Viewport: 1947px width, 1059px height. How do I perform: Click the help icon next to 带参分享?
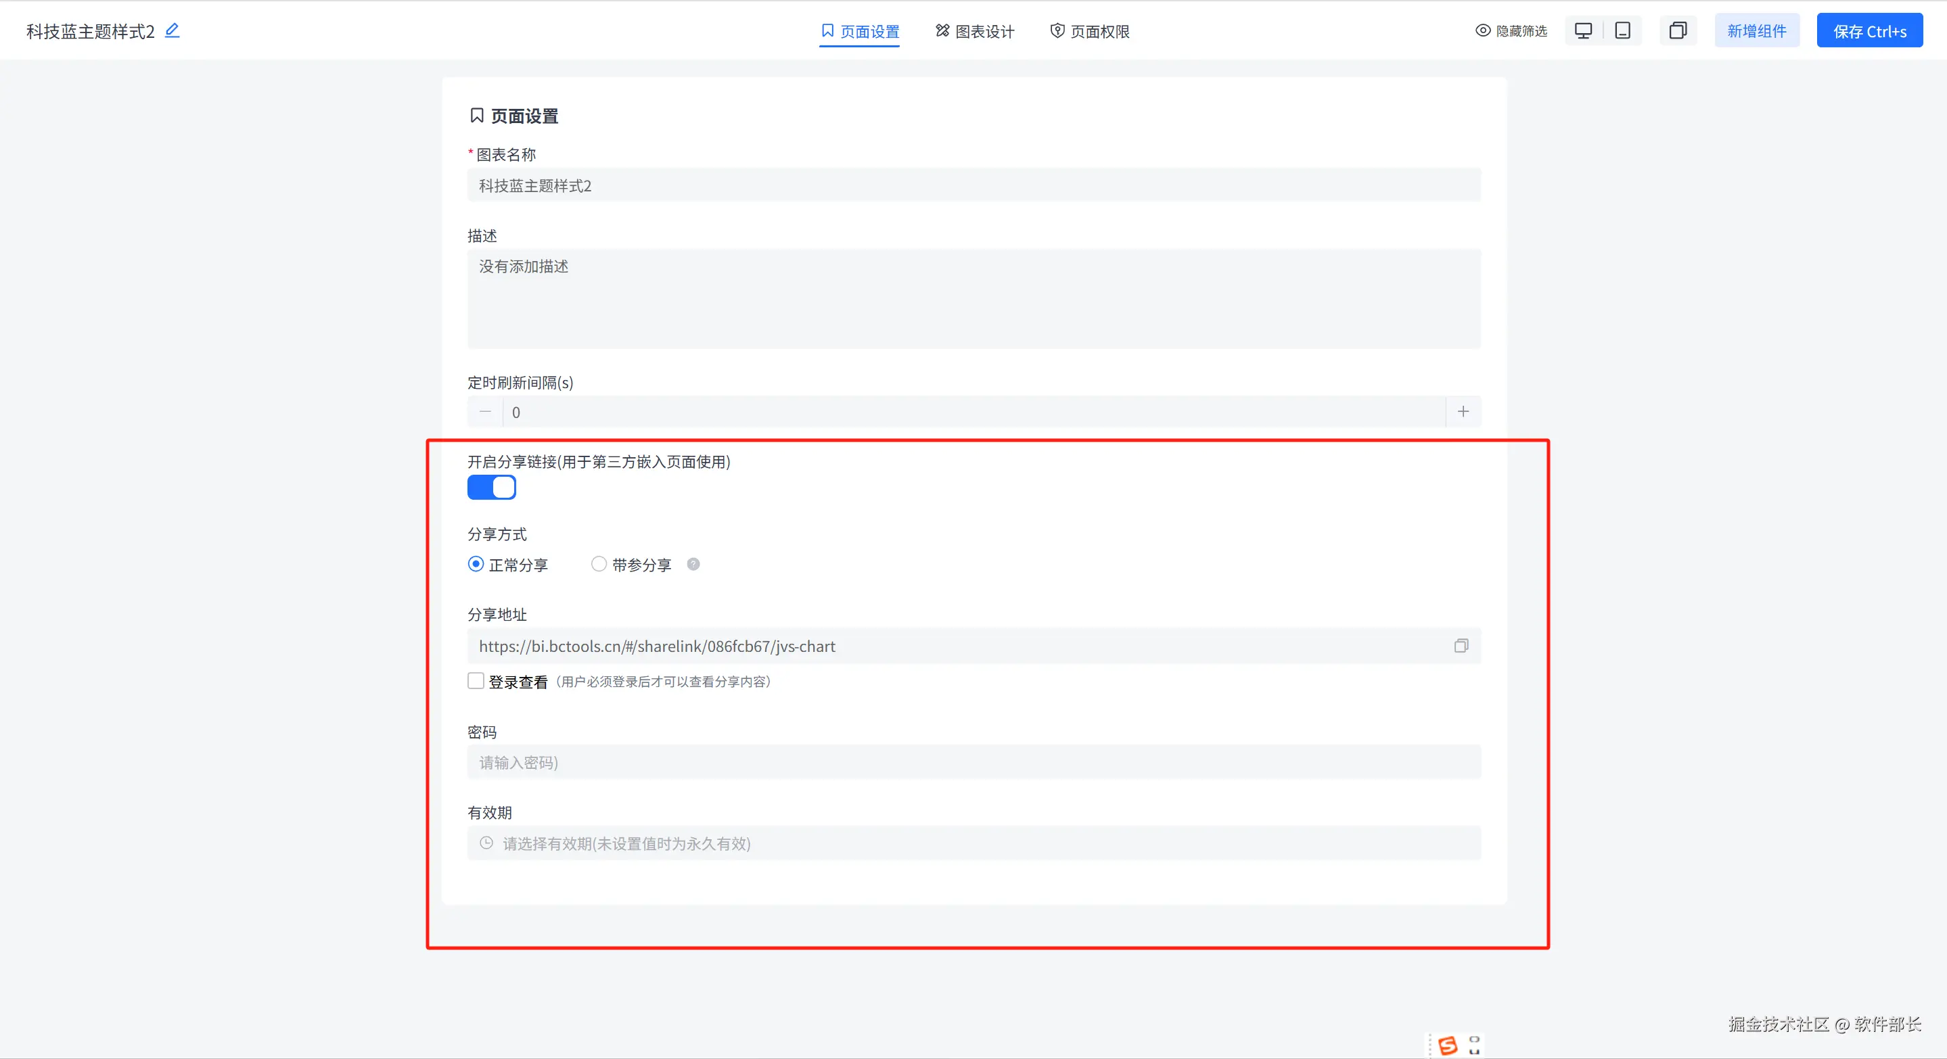click(693, 564)
